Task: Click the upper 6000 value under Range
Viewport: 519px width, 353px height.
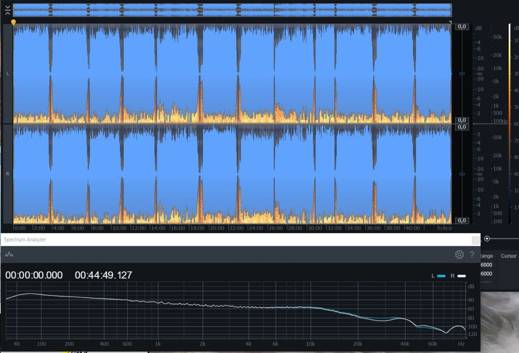Action: [486, 265]
